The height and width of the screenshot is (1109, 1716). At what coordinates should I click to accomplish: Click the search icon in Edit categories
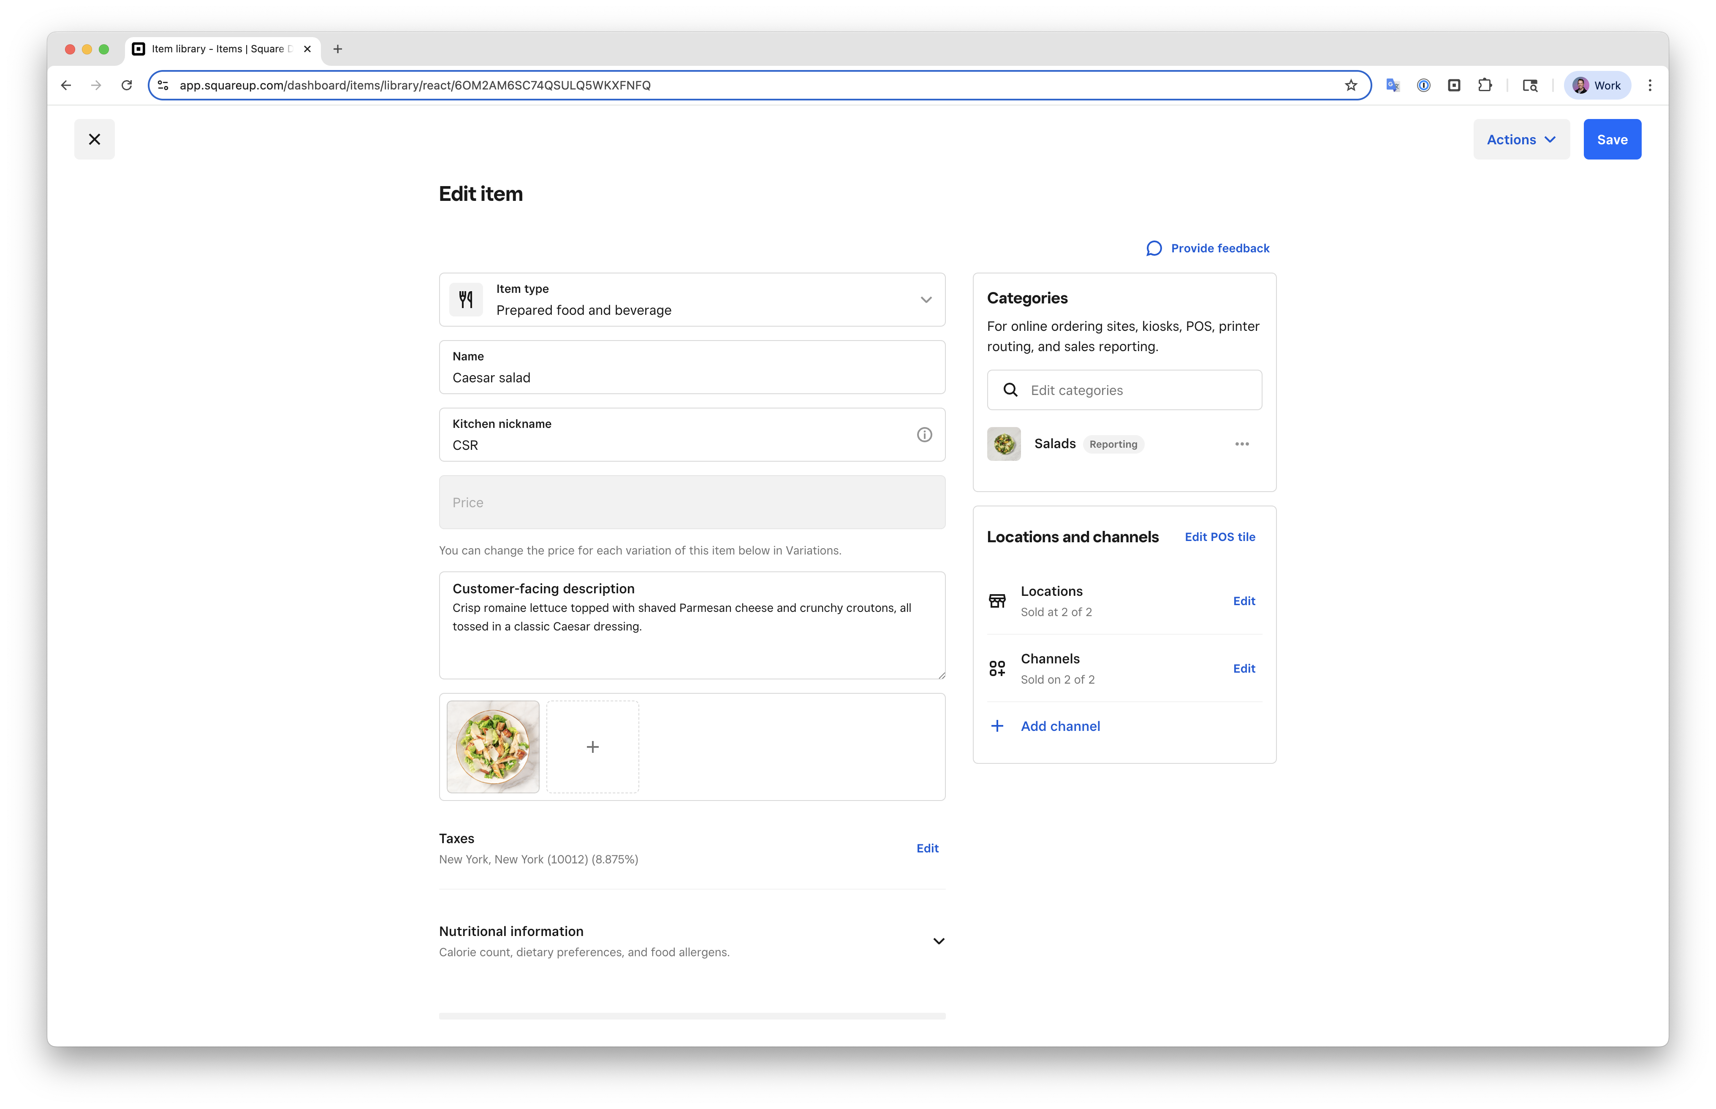tap(1010, 390)
